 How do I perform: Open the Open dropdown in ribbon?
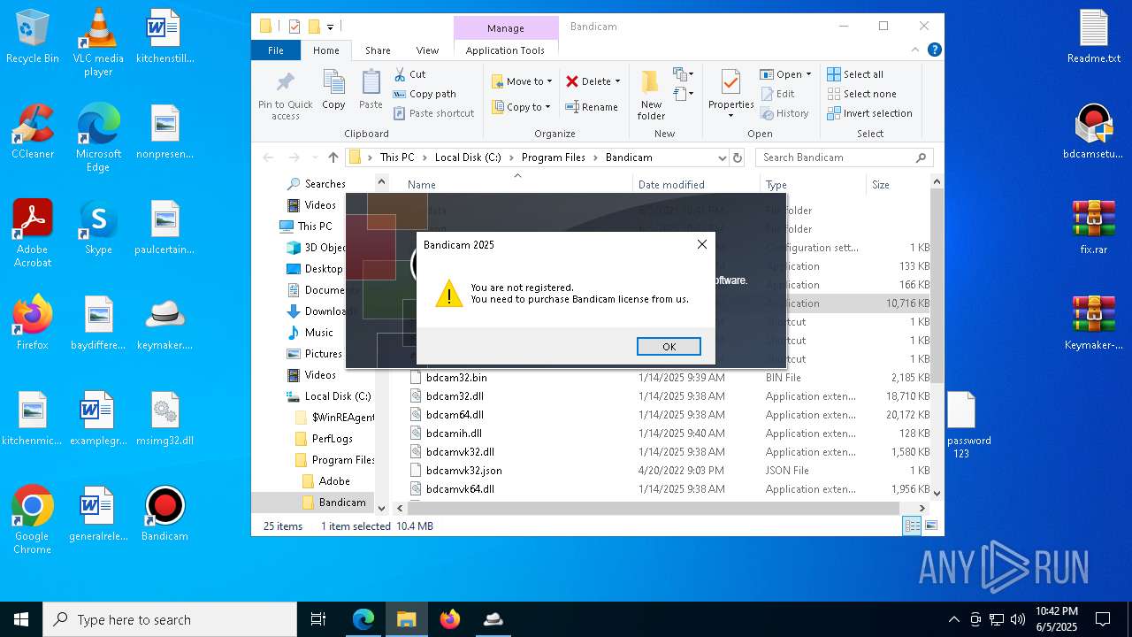pos(785,74)
